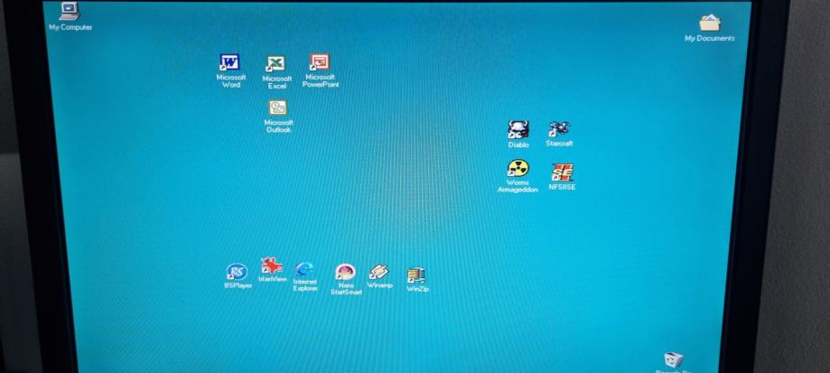Select the Starcraft game shortcut
The height and width of the screenshot is (373, 830).
click(559, 129)
